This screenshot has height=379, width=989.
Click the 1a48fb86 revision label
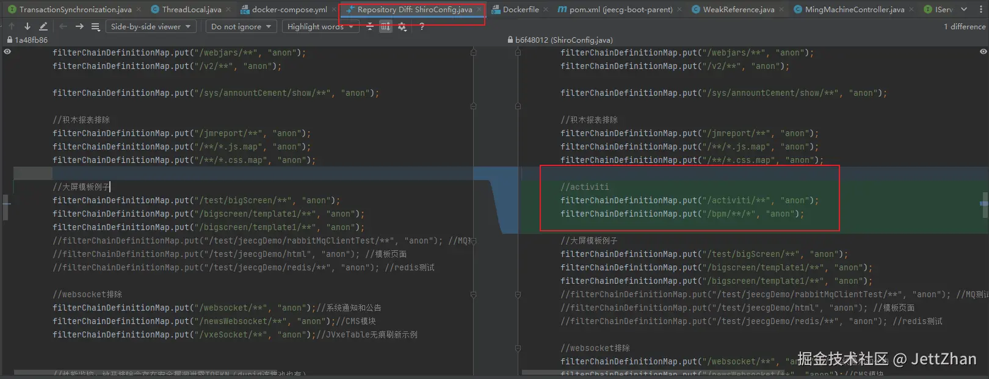coord(31,40)
